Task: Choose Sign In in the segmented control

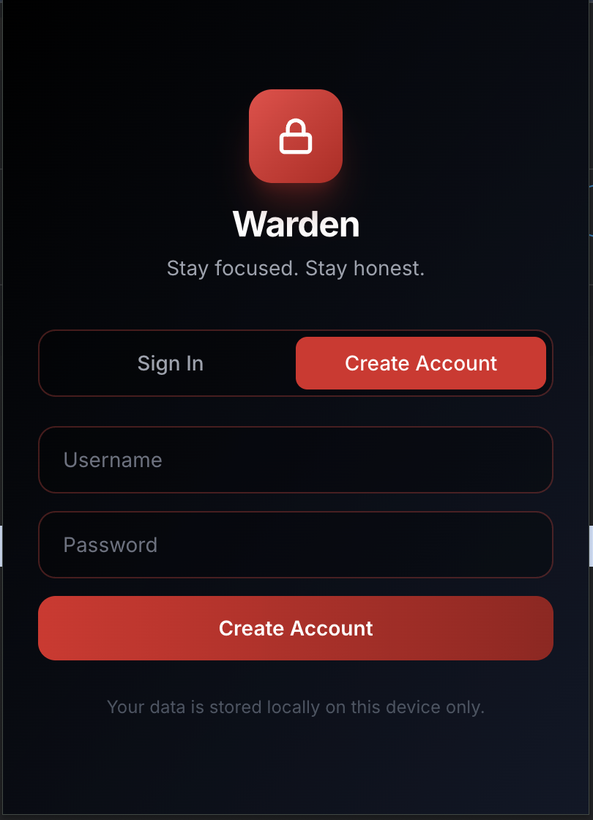Action: [x=171, y=363]
